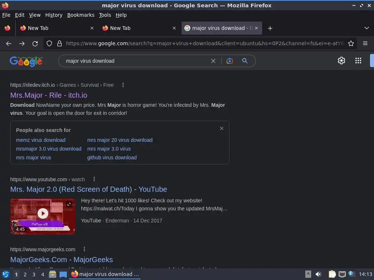The image size is (374, 280).
Task: Open the Firefox hamburger application menu
Action: pos(365,43)
